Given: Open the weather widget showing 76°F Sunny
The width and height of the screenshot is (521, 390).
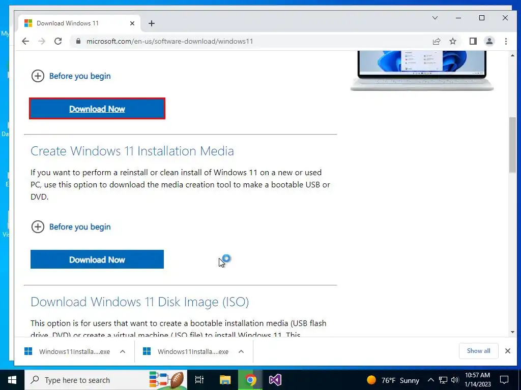Looking at the screenshot, I should pyautogui.click(x=393, y=380).
